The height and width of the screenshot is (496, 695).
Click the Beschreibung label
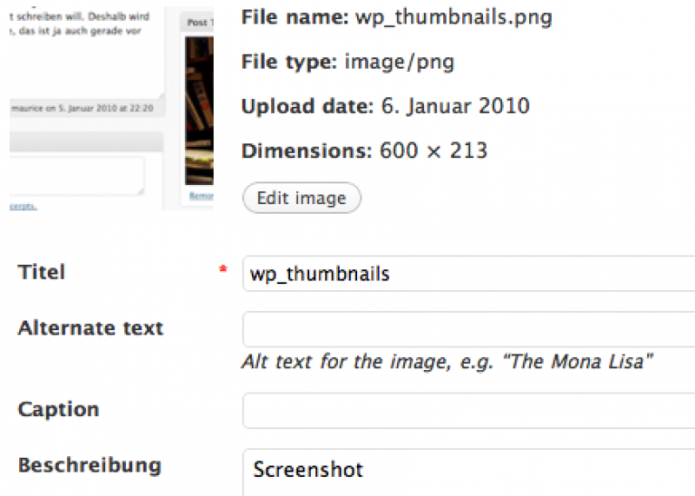(89, 465)
